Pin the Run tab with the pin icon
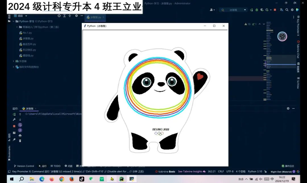Viewport: 307px width, 183px height. pos(14,140)
